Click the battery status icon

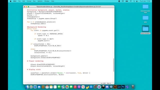click(x=127, y=1)
